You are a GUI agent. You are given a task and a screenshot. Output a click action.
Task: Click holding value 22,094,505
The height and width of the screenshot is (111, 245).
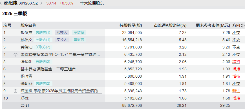tap(132, 33)
